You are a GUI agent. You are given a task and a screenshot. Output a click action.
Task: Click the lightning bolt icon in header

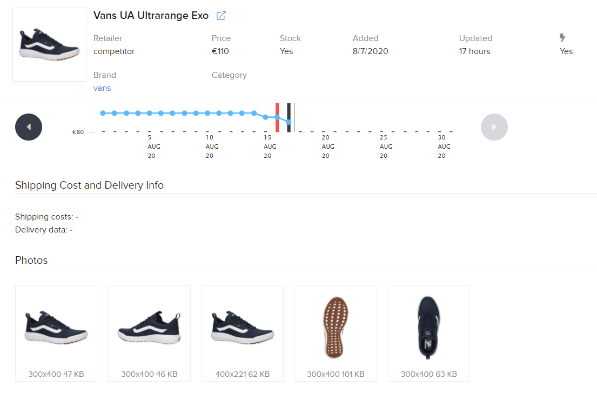point(562,38)
